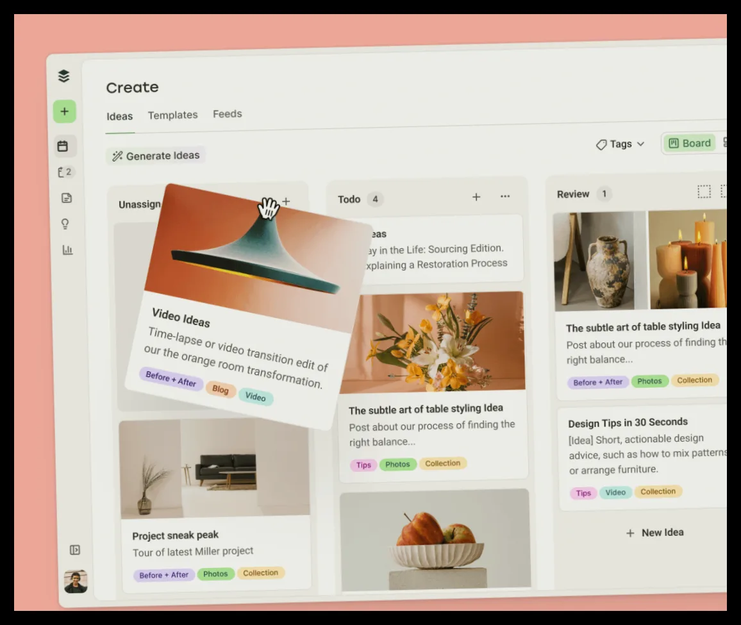Screen dimensions: 741x625
Task: Open the Todo column three-dot menu
Action: (505, 196)
